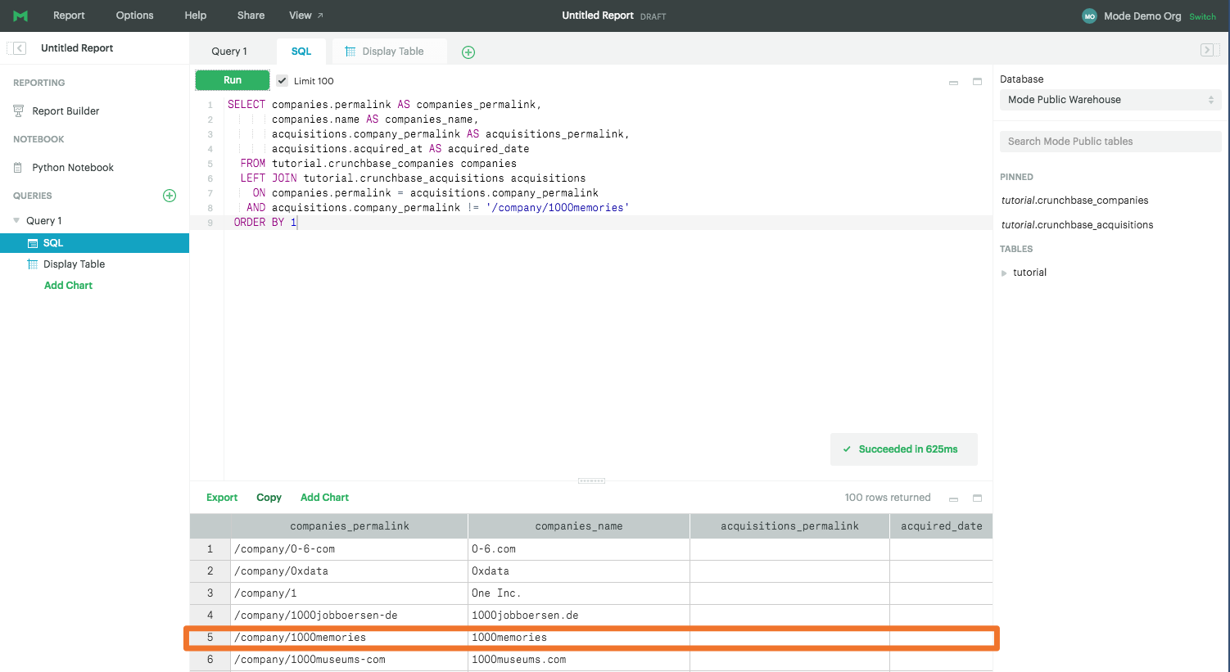1230x672 pixels.
Task: Open pinned tutorial.crunchbase_companies table
Action: click(1074, 201)
